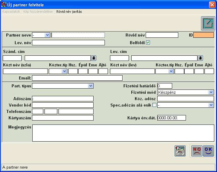Viewport: 217px width, 172px height.
Task: Click inside the Megjegyzés notes box
Action: (x=123, y=133)
